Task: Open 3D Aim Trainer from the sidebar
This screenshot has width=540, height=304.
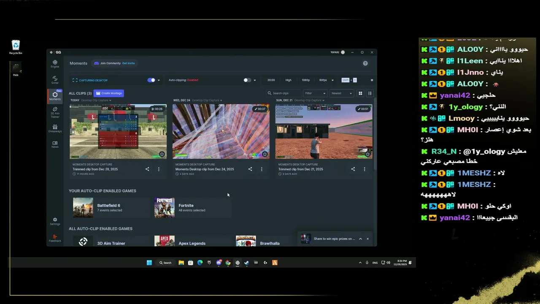Action: (x=55, y=112)
